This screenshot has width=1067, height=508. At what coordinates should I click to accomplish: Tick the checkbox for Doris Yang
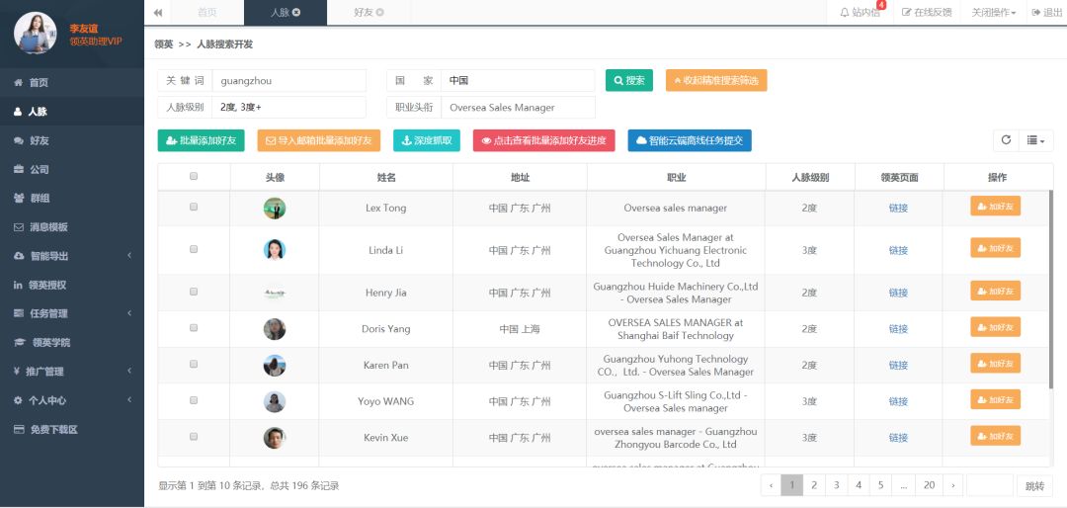tap(194, 328)
